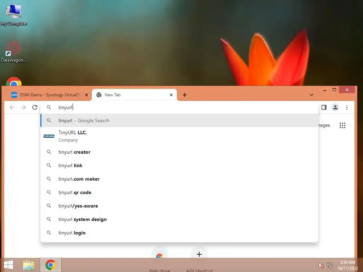This screenshot has height=272, width=363.
Task: Pick 'tinyurl link' suggestion
Action: (x=179, y=165)
